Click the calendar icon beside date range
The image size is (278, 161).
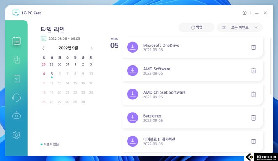[44, 38]
